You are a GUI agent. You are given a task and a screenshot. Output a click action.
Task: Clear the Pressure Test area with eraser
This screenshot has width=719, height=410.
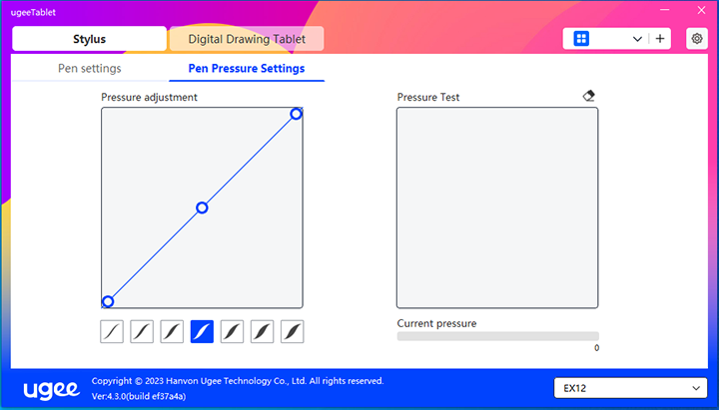[x=588, y=96]
